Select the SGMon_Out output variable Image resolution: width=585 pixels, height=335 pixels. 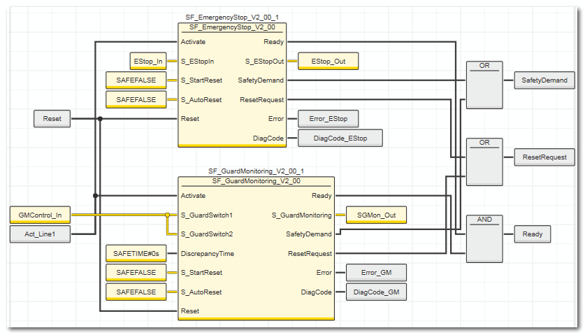point(376,215)
